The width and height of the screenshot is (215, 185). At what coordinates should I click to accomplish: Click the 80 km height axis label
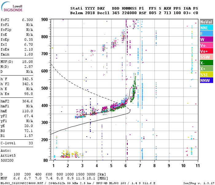click(x=46, y=160)
